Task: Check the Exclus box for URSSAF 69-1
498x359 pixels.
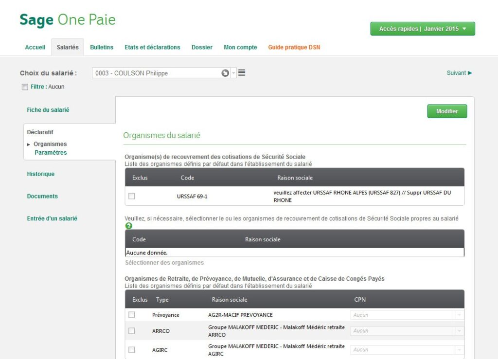Action: click(131, 196)
